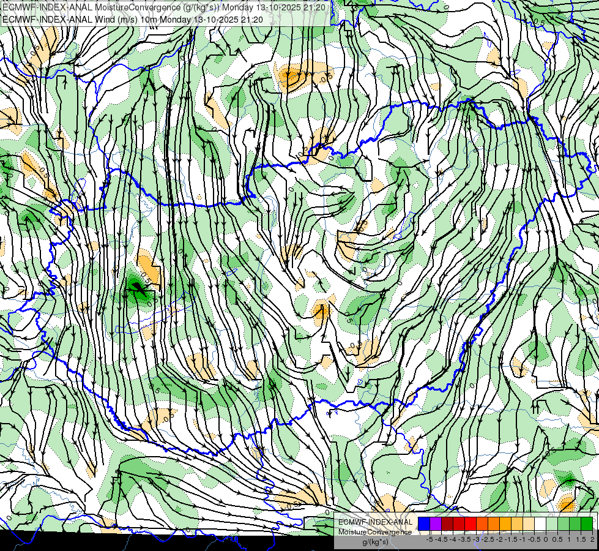Select the darkest red legend swatch
The height and width of the screenshot is (551, 599).
point(447,524)
